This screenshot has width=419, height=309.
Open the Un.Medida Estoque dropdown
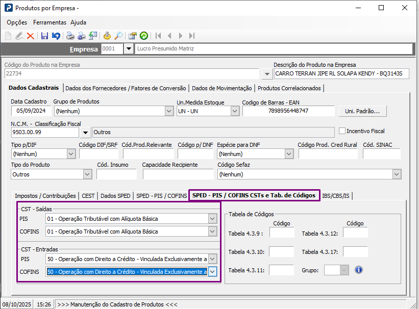pos(235,111)
